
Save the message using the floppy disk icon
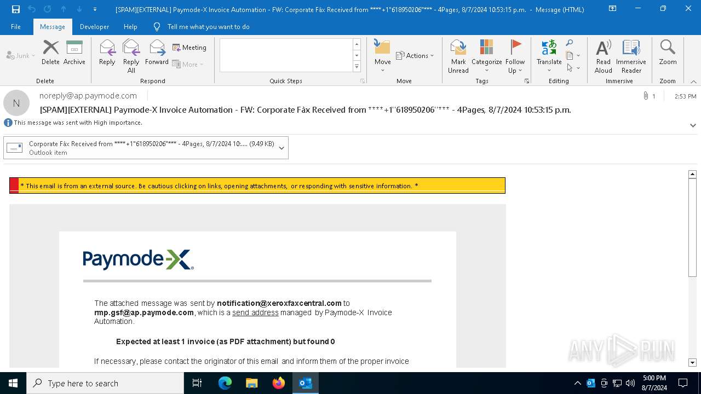(16, 9)
